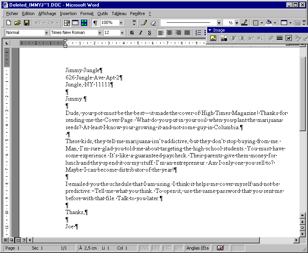The width and height of the screenshot is (308, 253).
Task: Toggle show/hide paragraph marks
Action: 95,23
